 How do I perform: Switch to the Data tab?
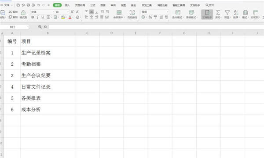point(103,5)
